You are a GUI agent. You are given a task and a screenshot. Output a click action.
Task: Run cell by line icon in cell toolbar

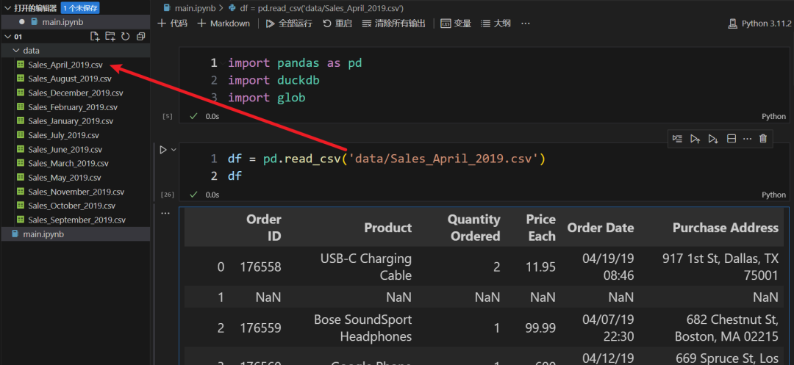click(x=677, y=138)
